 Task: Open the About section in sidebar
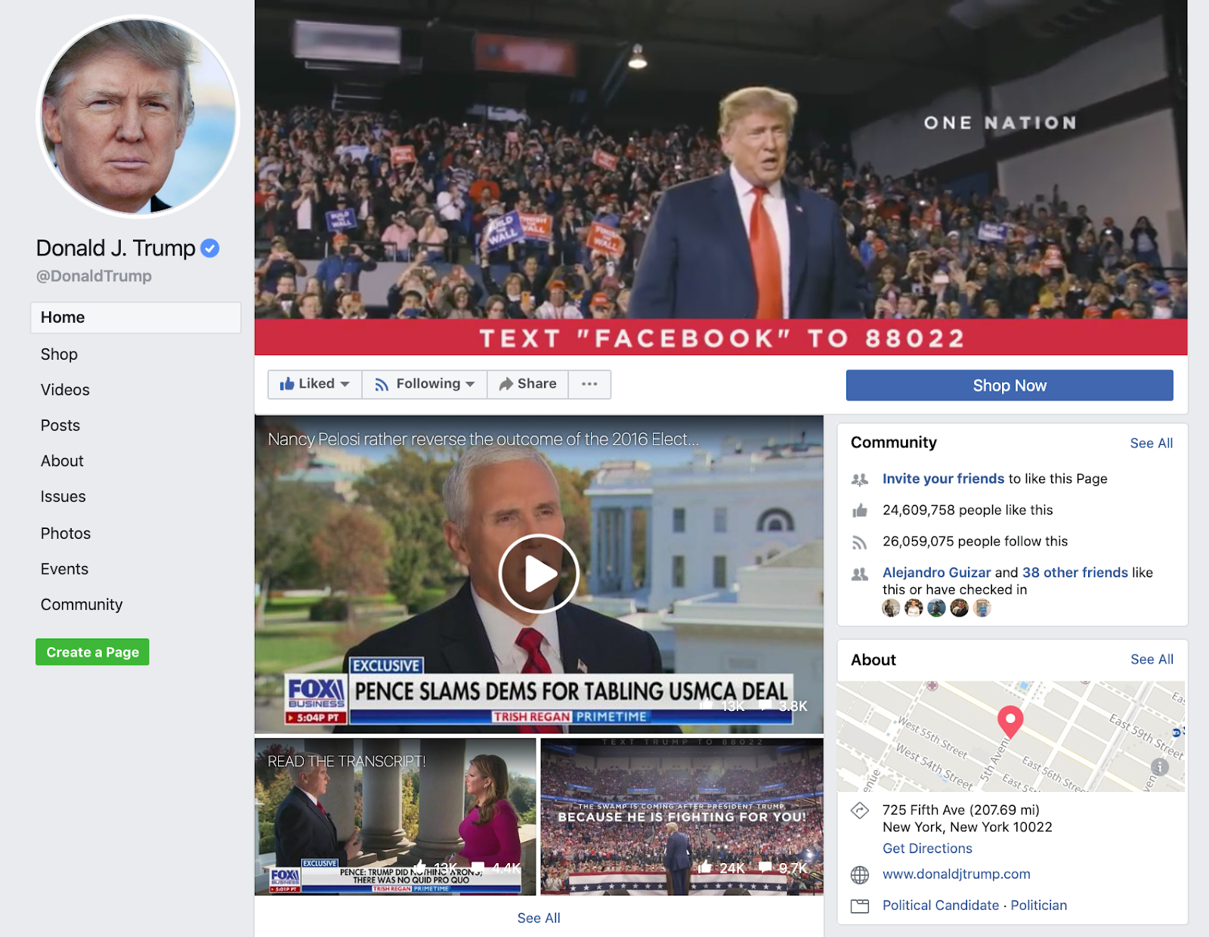(x=62, y=461)
